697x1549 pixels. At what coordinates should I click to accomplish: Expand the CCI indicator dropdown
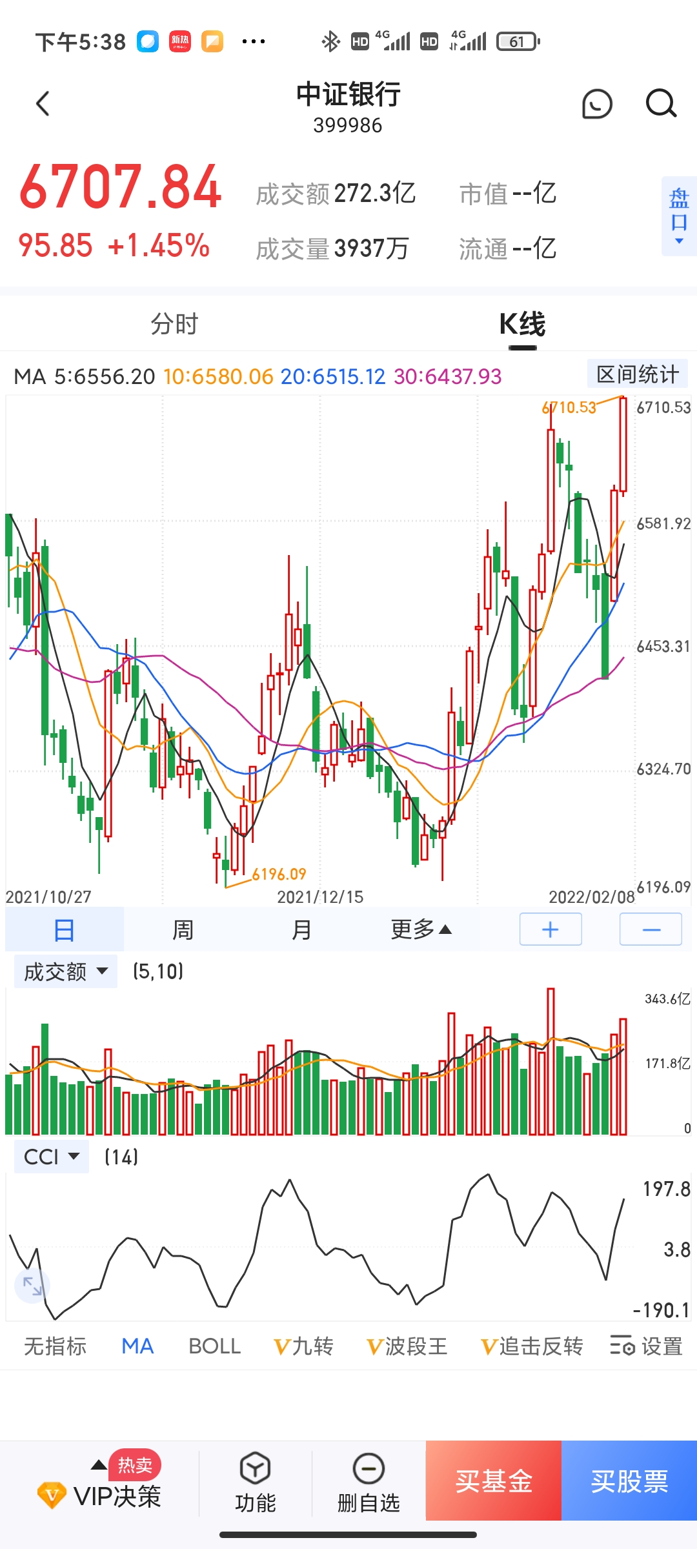[52, 1157]
